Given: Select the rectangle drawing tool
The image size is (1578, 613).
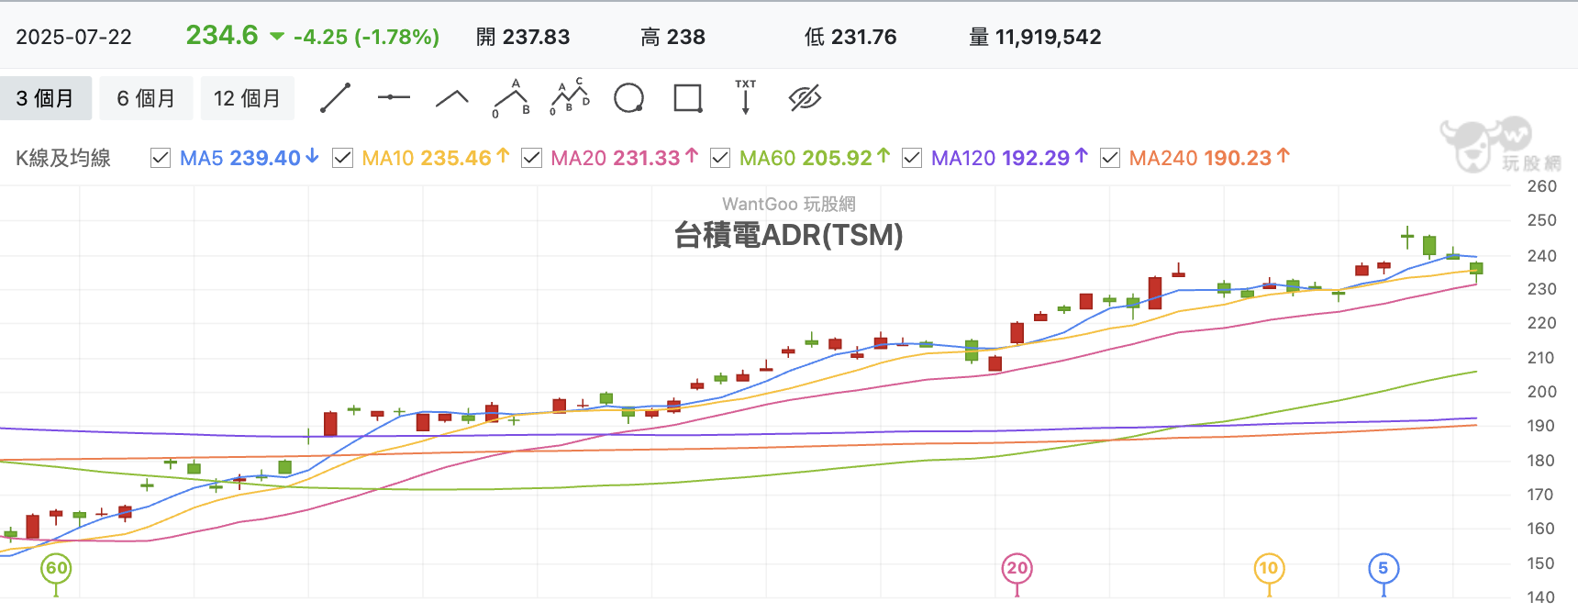Looking at the screenshot, I should point(688,98).
